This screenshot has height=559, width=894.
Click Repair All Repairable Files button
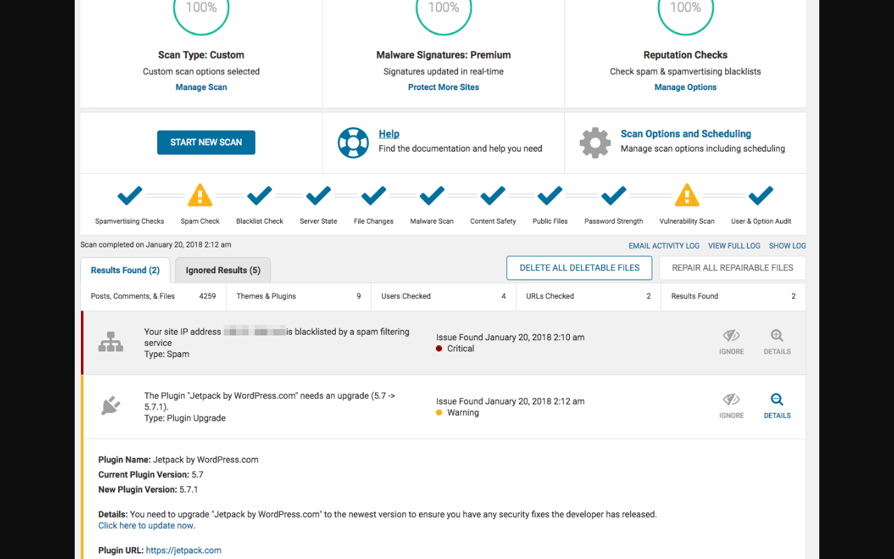coord(733,268)
